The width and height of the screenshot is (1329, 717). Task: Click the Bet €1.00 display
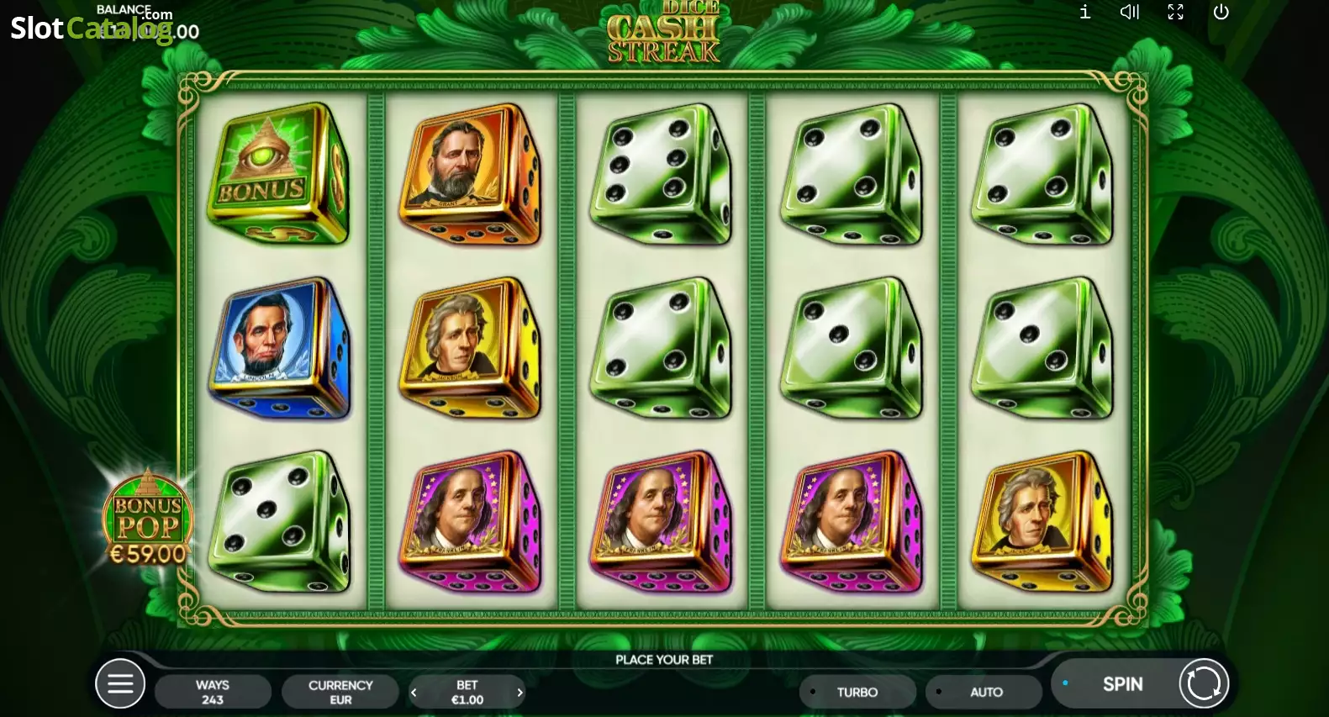click(467, 692)
